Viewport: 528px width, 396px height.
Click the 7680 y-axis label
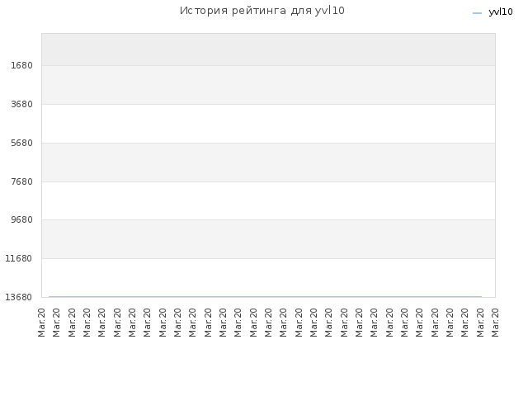21,181
